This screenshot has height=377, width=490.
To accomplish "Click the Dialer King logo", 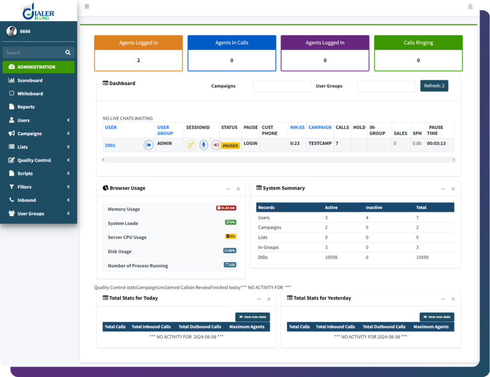I will coord(38,11).
